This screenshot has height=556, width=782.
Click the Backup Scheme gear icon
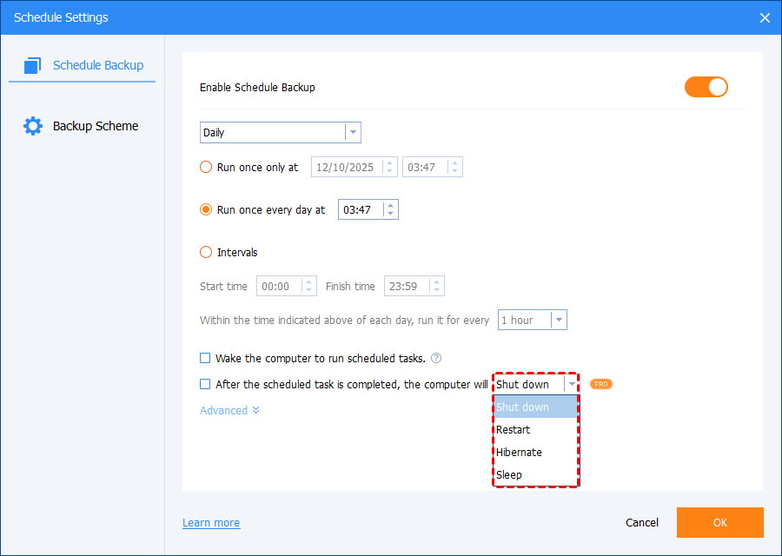[x=33, y=126]
